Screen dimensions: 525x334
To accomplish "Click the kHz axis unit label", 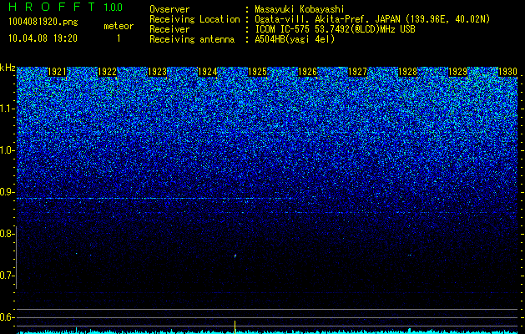I will tap(8, 68).
